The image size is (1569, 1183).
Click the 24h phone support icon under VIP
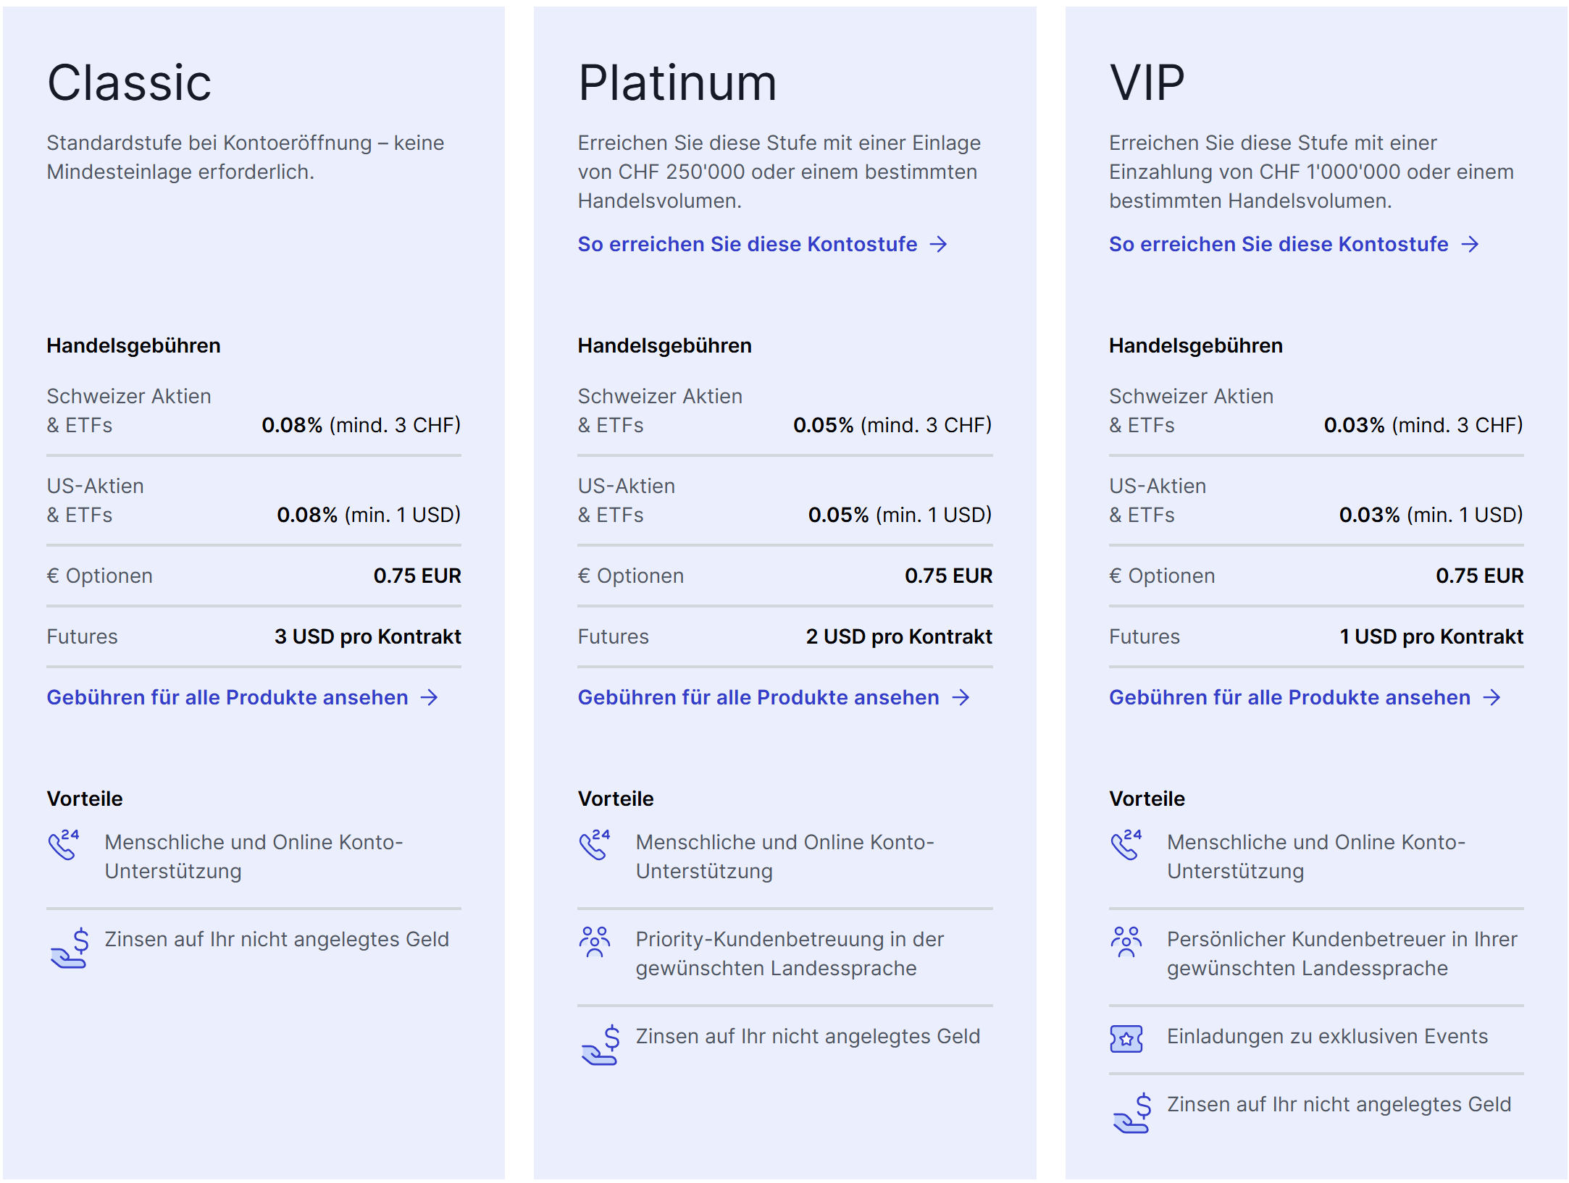tap(1126, 845)
